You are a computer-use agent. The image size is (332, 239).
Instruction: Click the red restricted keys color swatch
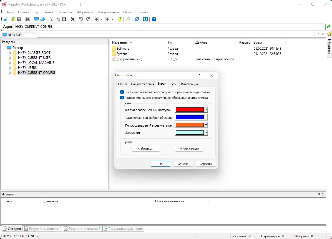tap(190, 109)
